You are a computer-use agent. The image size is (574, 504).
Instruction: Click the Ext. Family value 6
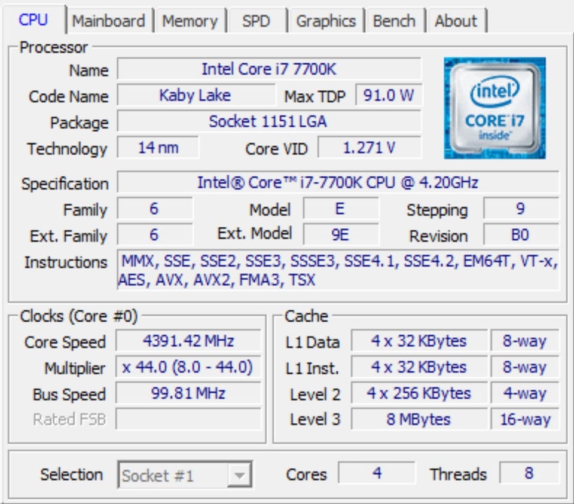point(154,234)
